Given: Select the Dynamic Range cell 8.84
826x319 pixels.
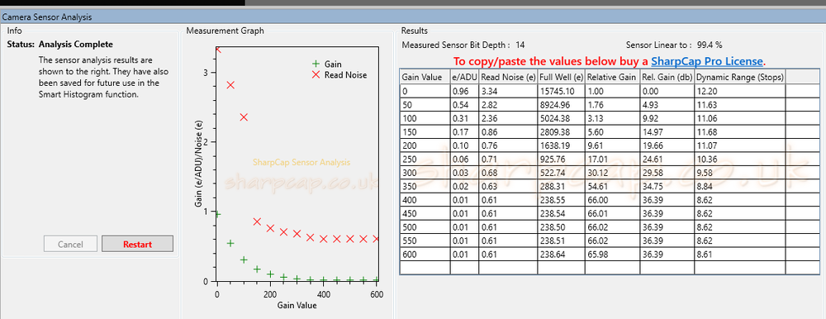Looking at the screenshot, I should 740,187.
